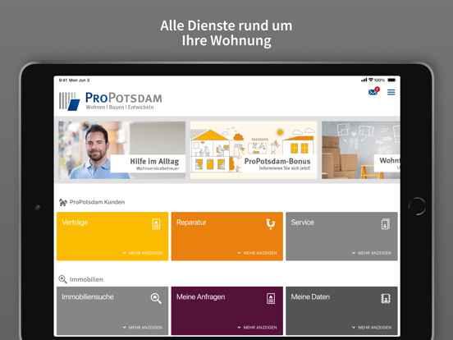Click the Wohnservicebetreuer caption
Screen dimensions: 453x340
tap(158, 168)
